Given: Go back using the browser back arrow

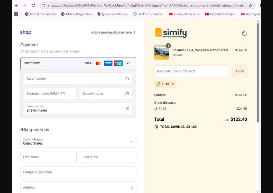Looking at the screenshot, I should tap(16, 5).
